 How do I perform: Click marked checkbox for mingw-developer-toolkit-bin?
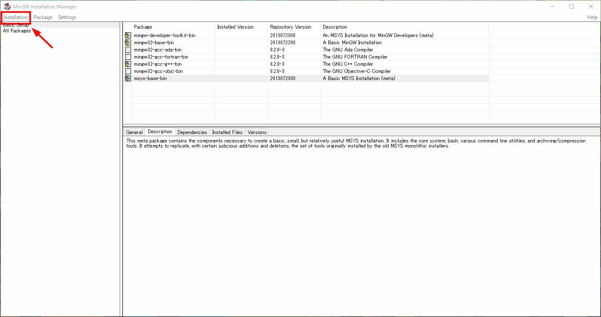(128, 35)
